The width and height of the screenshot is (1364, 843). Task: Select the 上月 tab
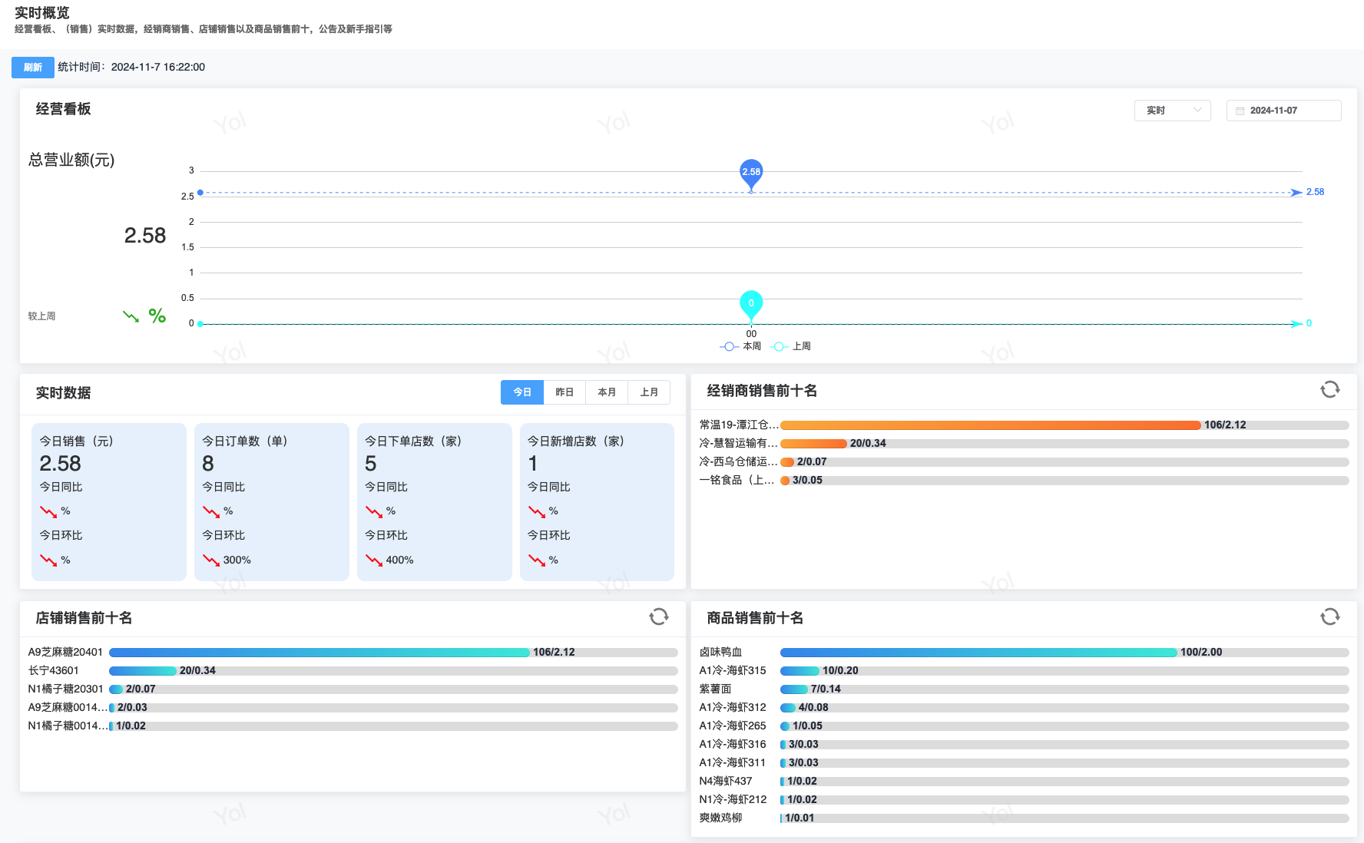pyautogui.click(x=649, y=392)
